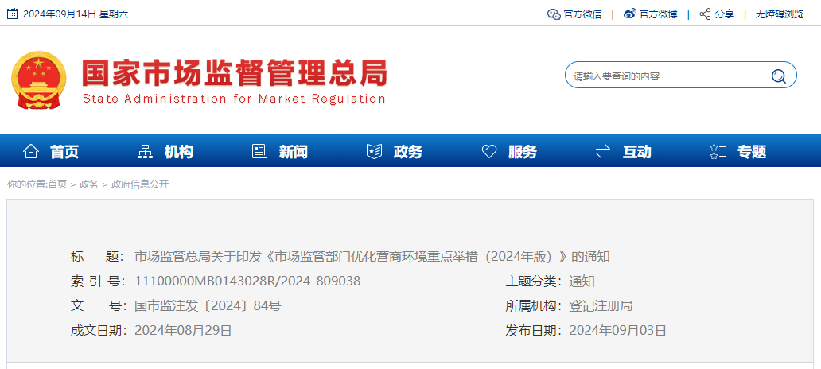Screen dimensions: 821x369
Task: Open the 新闻 navigation item
Action: 294,152
